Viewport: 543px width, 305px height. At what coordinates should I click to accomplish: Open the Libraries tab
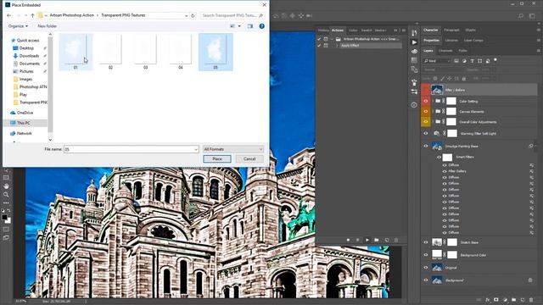tap(451, 41)
